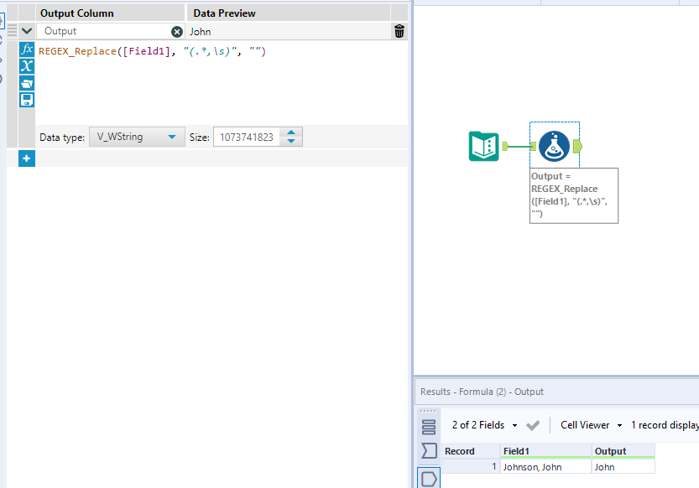
Task: Delete the expression with the trash icon
Action: tap(399, 31)
